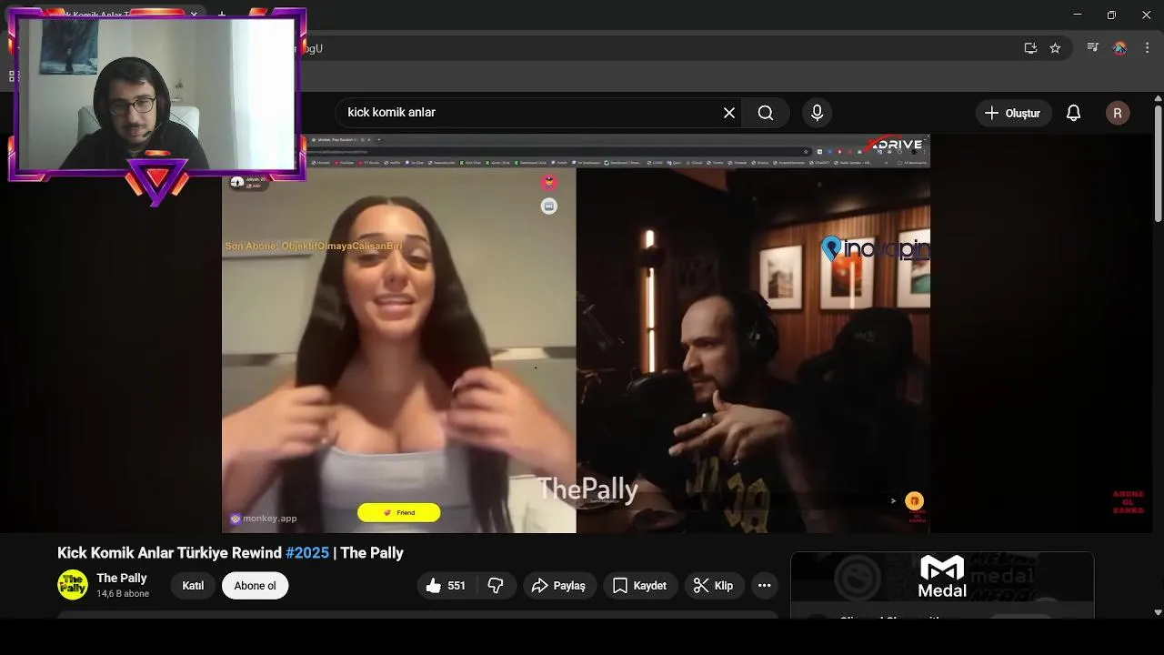Open Chrome three-dot menu

coord(1147,48)
